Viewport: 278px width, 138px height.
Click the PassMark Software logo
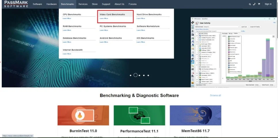point(16,4)
